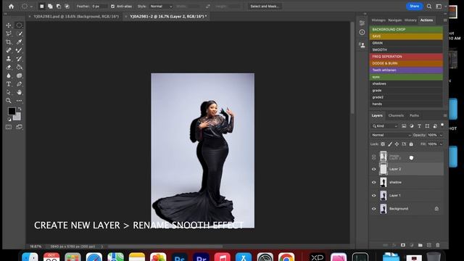Switch to the Paths tab
Image resolution: width=464 pixels, height=261 pixels.
click(414, 115)
